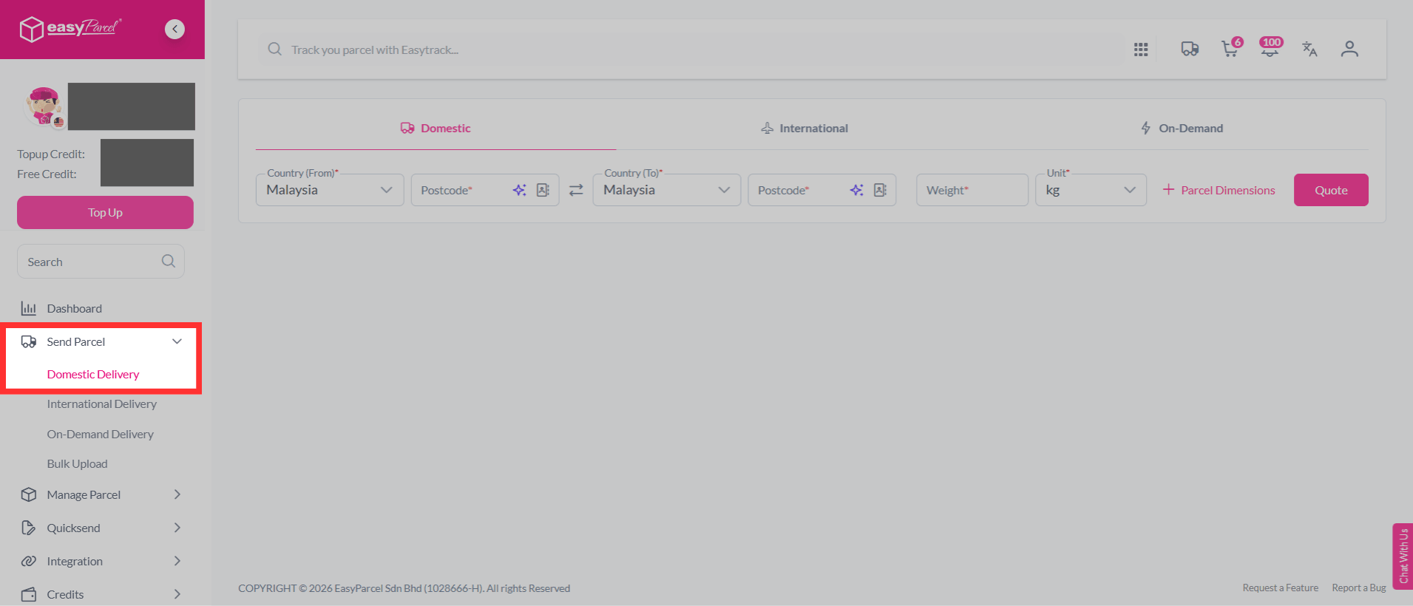Switch to the International tab
The image size is (1413, 606).
tap(804, 128)
